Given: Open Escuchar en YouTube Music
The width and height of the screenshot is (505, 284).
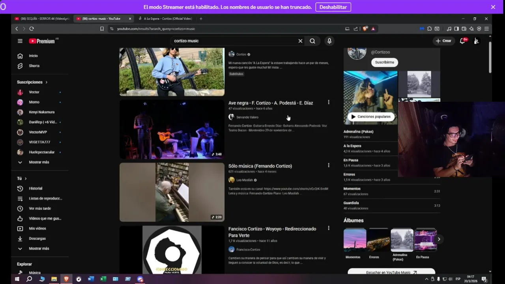Looking at the screenshot, I should (391, 272).
